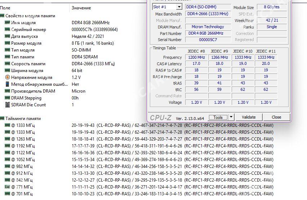Click icon beside Метод обнаружения ошибок
This screenshot has width=307, height=200.
tap(7, 84)
